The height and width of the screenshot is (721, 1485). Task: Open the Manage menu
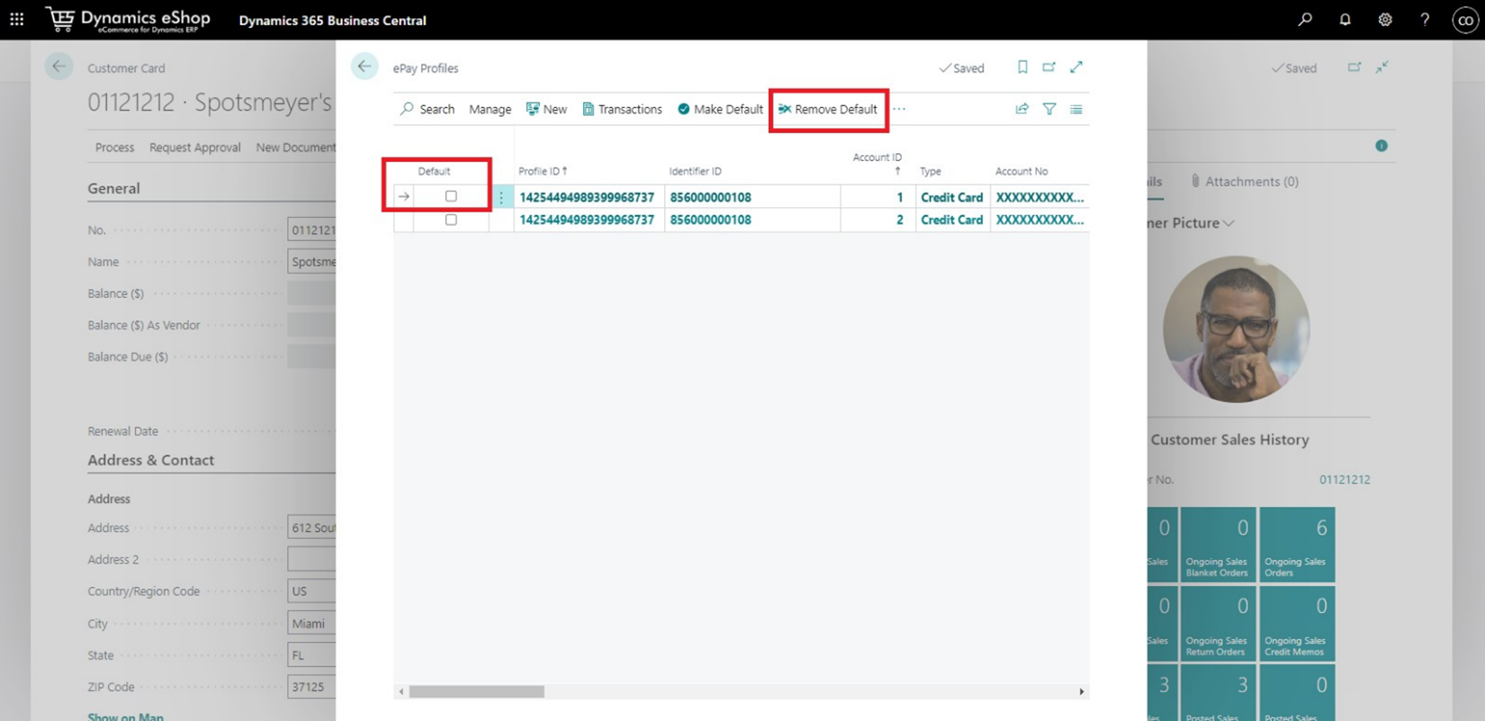tap(490, 109)
